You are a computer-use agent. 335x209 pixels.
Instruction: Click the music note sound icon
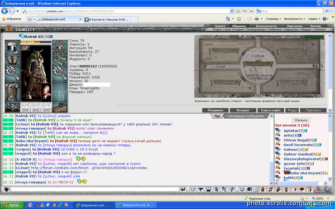click(x=232, y=189)
